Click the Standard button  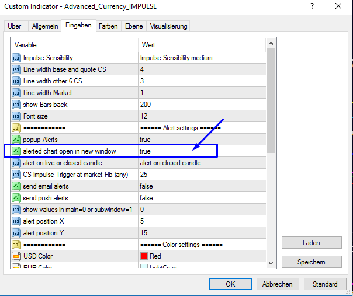click(x=325, y=284)
